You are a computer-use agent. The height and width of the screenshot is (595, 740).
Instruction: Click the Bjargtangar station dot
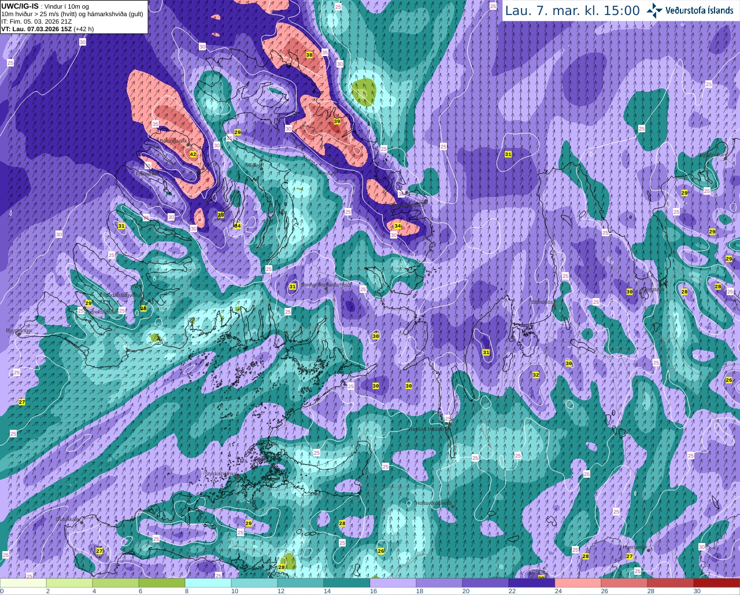pos(19,334)
